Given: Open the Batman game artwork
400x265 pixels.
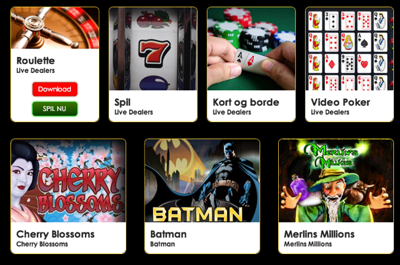Looking at the screenshot, I should coord(202,181).
